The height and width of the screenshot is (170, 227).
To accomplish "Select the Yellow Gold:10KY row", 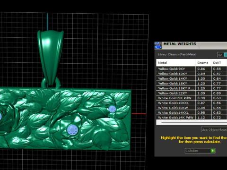I will tap(192, 74).
